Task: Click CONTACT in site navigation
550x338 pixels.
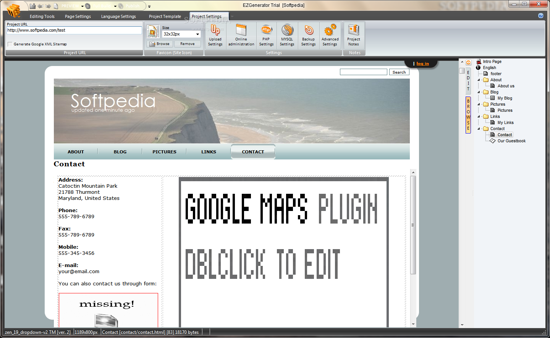Action: click(253, 152)
